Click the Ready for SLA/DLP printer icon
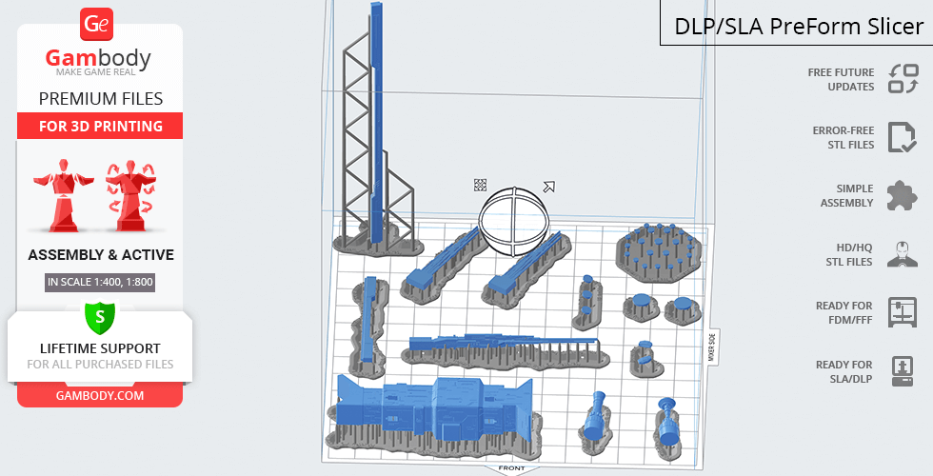This screenshot has width=933, height=476. [902, 371]
